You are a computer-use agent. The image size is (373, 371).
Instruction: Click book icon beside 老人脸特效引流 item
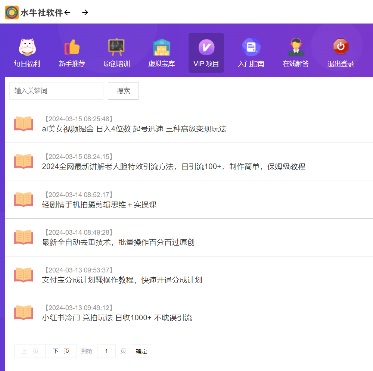coord(24,162)
